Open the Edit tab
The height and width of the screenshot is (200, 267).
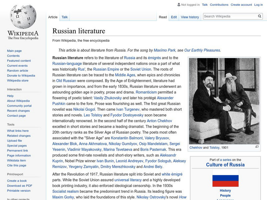click(x=174, y=17)
